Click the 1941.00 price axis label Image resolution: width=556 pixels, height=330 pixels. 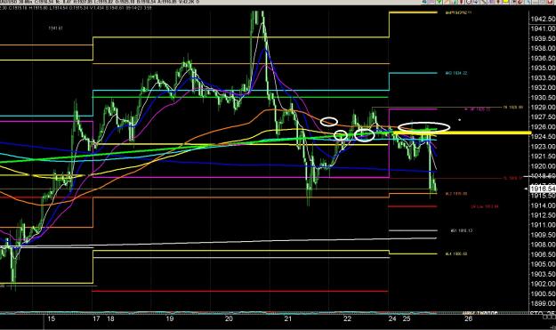point(543,28)
